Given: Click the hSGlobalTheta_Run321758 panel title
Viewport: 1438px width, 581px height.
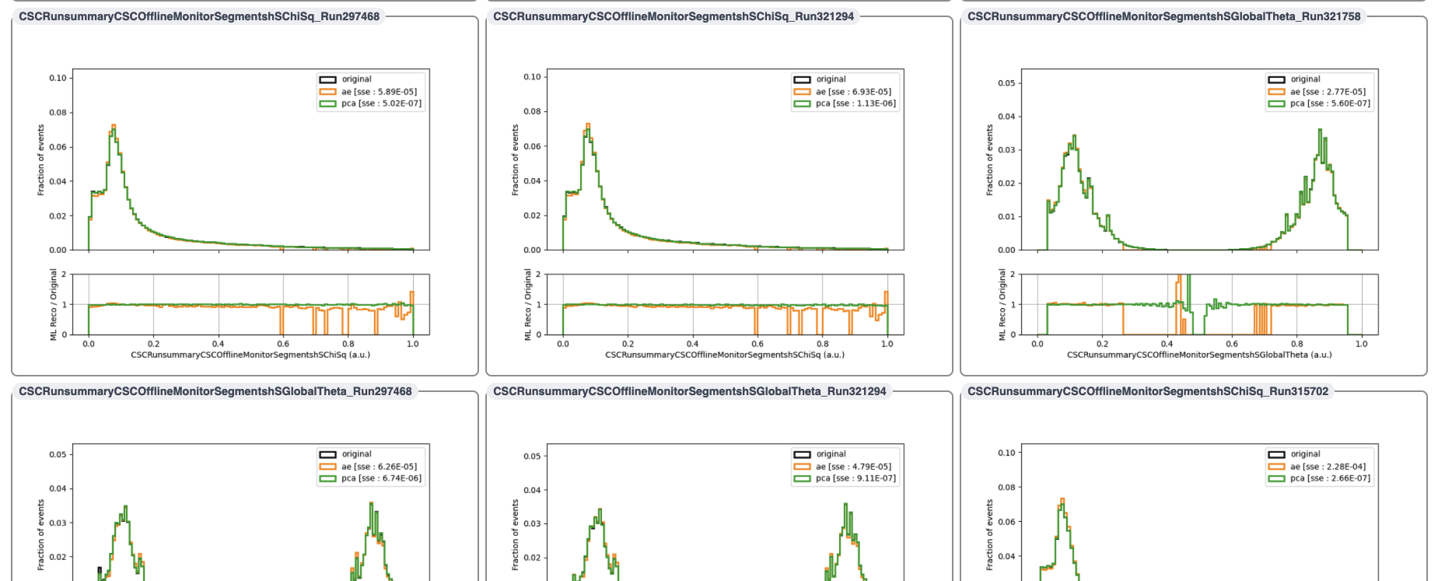Looking at the screenshot, I should [1164, 16].
